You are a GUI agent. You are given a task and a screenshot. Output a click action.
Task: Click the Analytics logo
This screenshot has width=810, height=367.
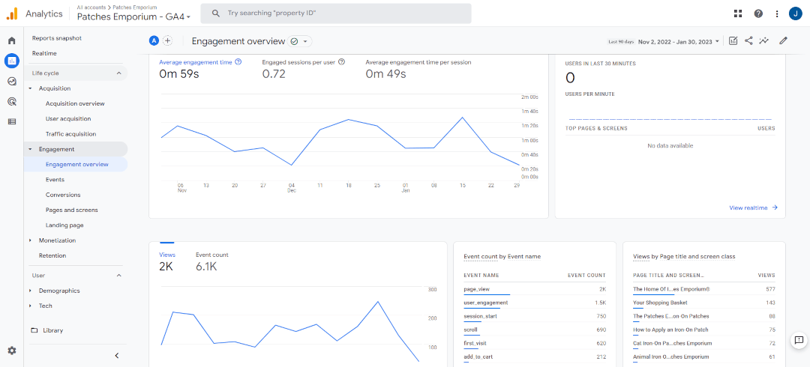[x=12, y=14]
